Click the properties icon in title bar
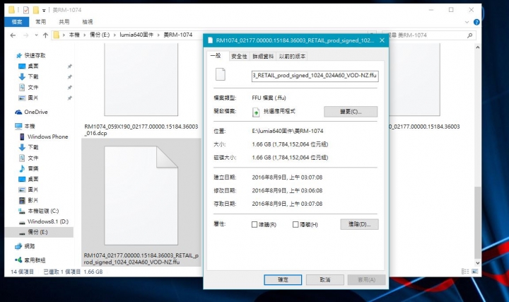Screen dimensions: 509x302 click(x=26, y=10)
